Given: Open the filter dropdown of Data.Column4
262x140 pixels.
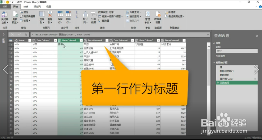Looking at the screenshot, I should point(133,40).
